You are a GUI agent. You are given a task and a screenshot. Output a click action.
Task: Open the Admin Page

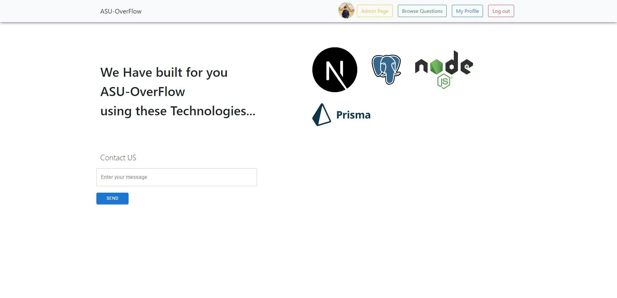pyautogui.click(x=374, y=11)
